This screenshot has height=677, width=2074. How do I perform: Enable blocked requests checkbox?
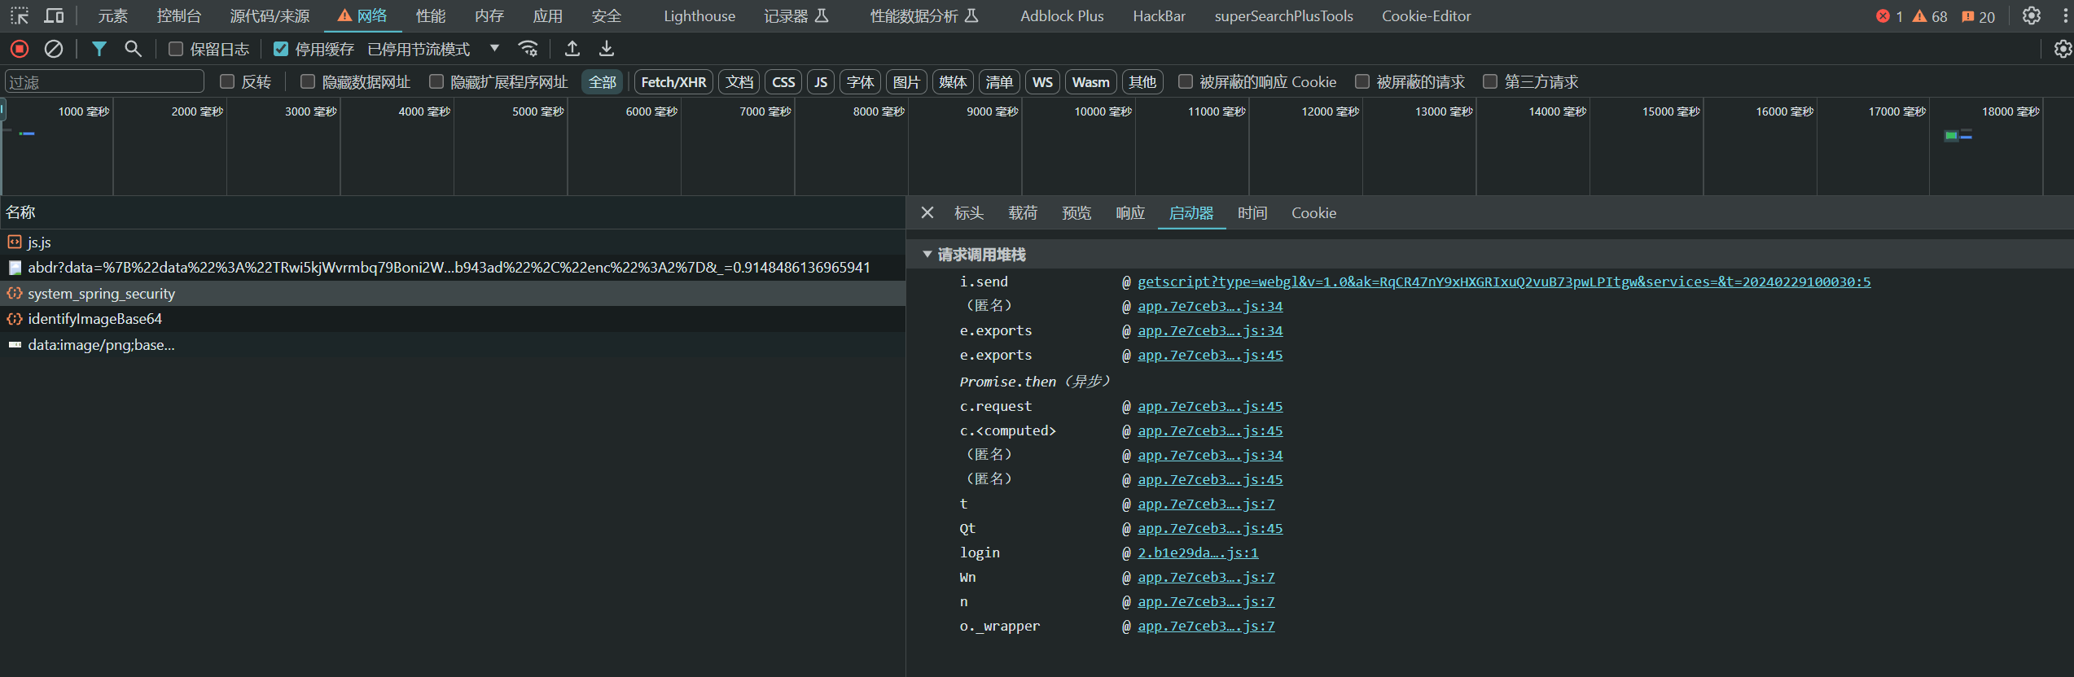click(x=1362, y=81)
